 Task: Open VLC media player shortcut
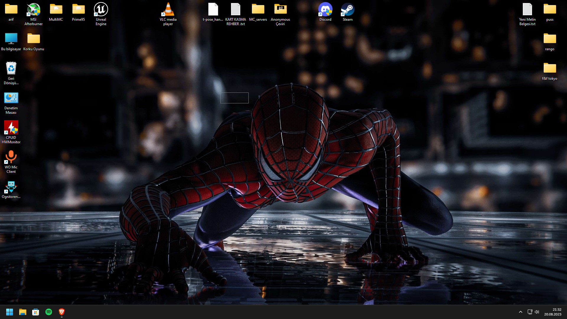168,9
